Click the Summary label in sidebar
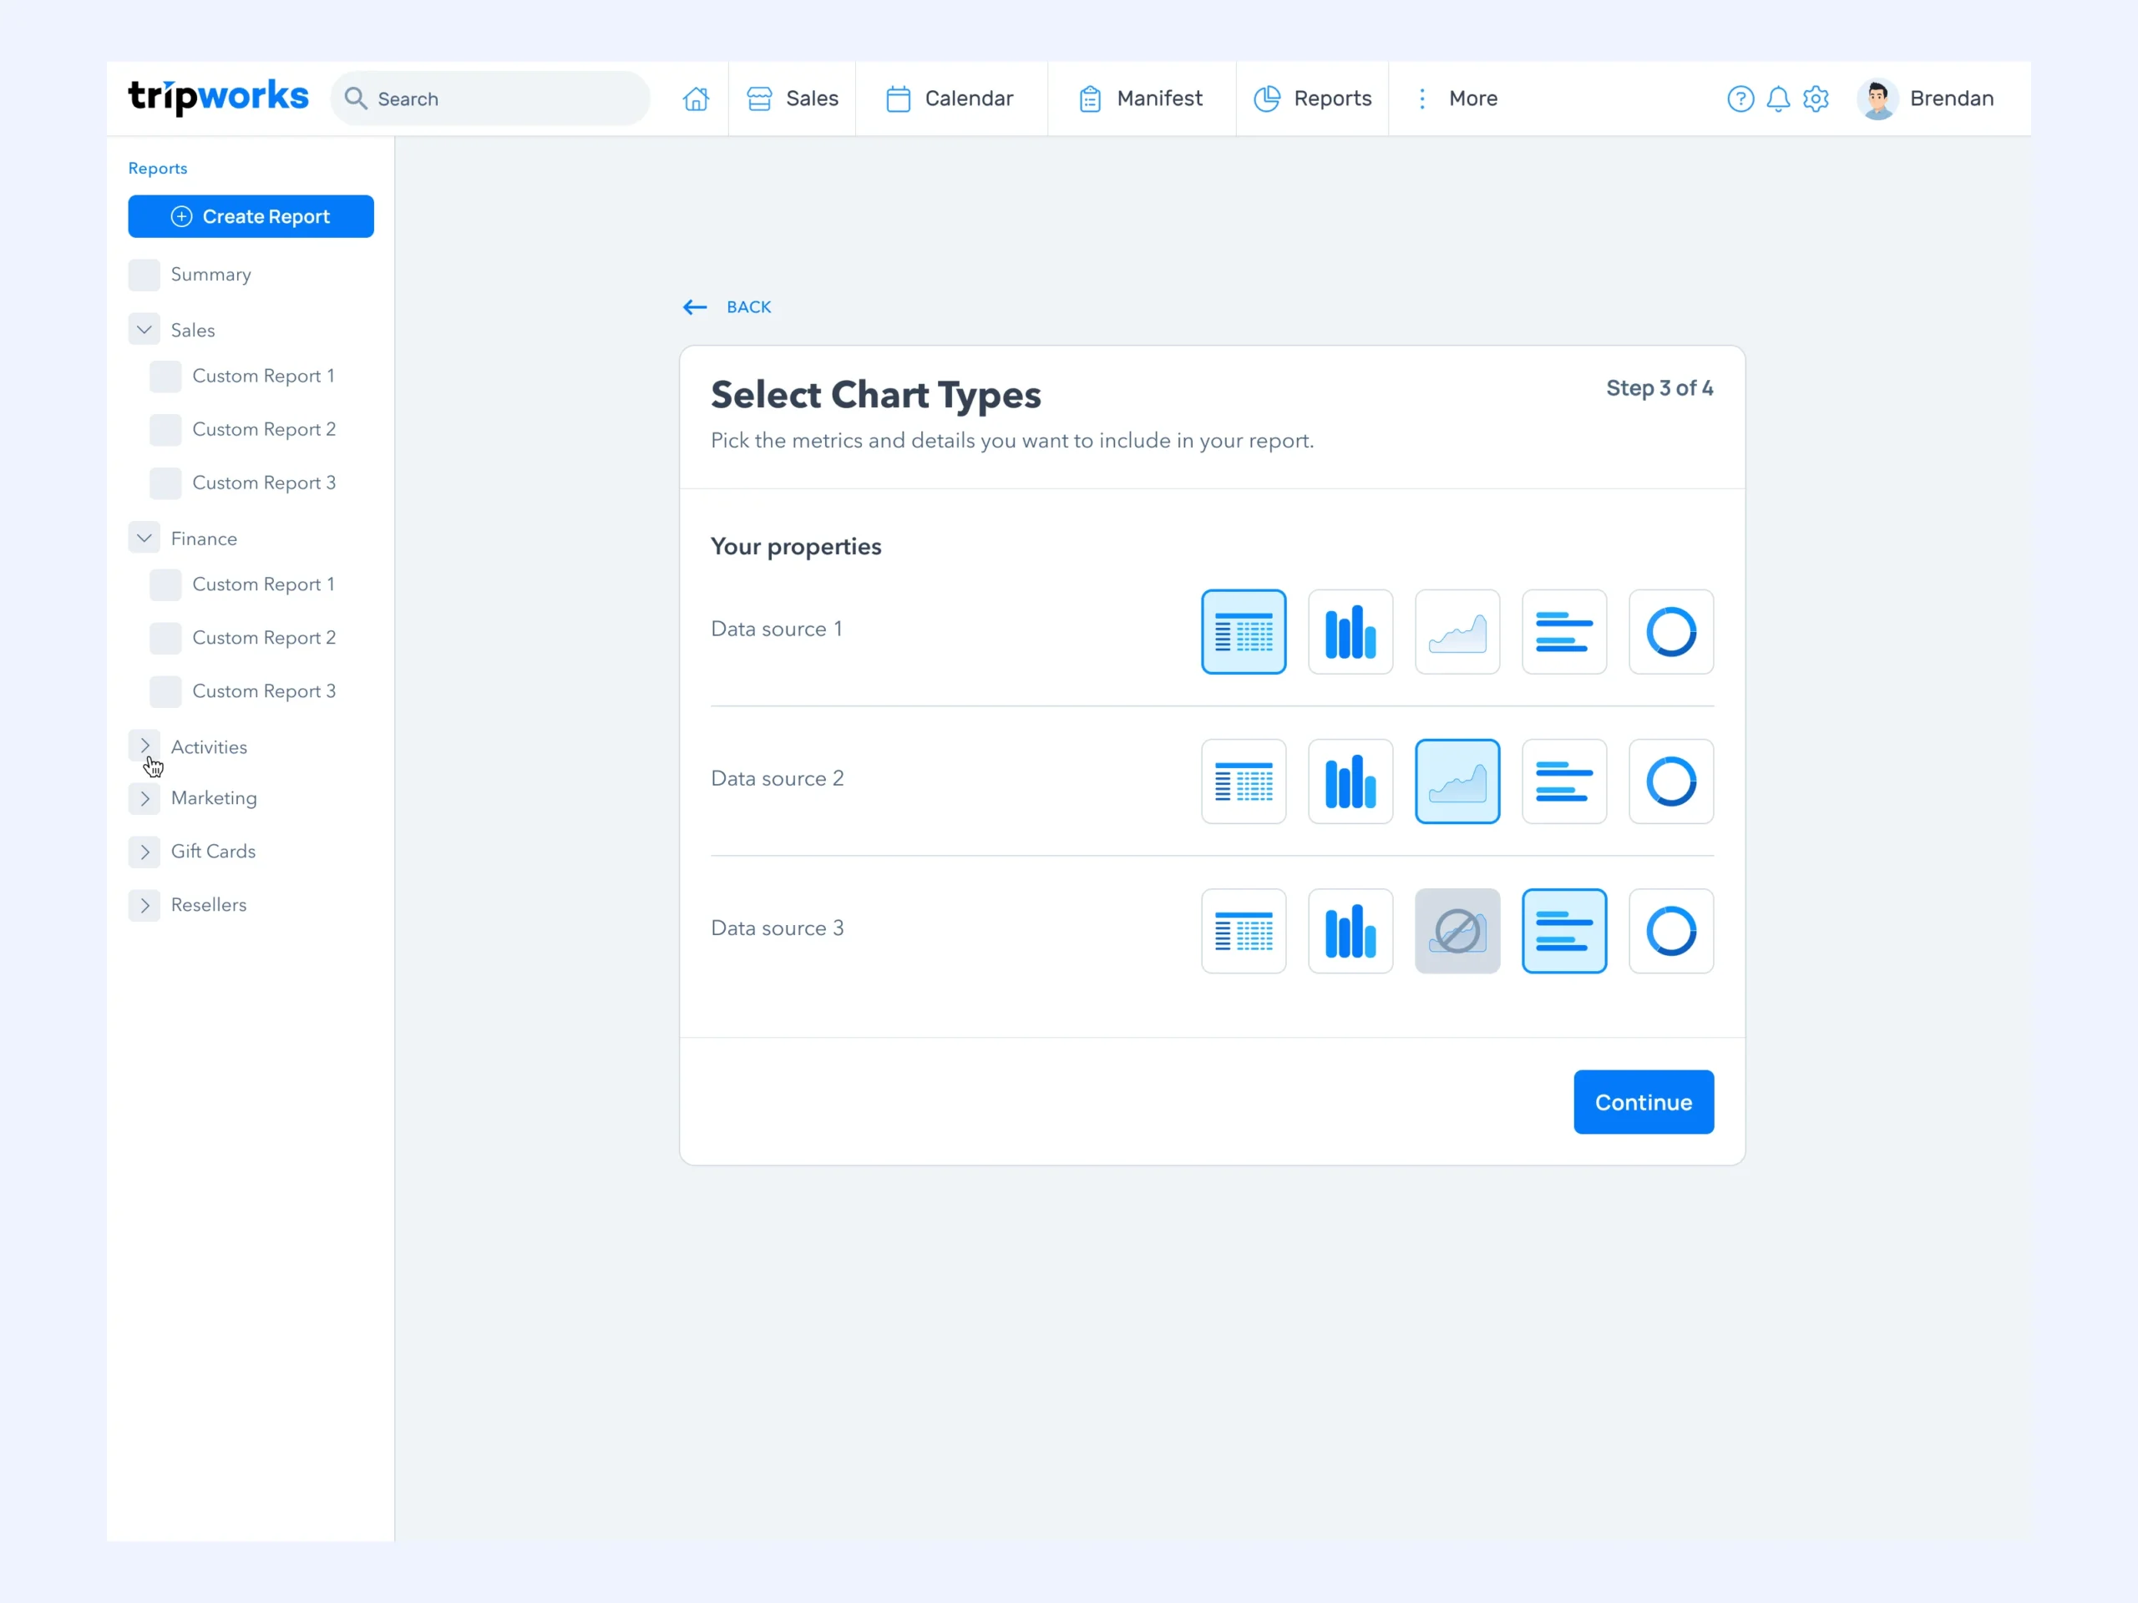Screen dimensions: 2138x1603 point(210,275)
